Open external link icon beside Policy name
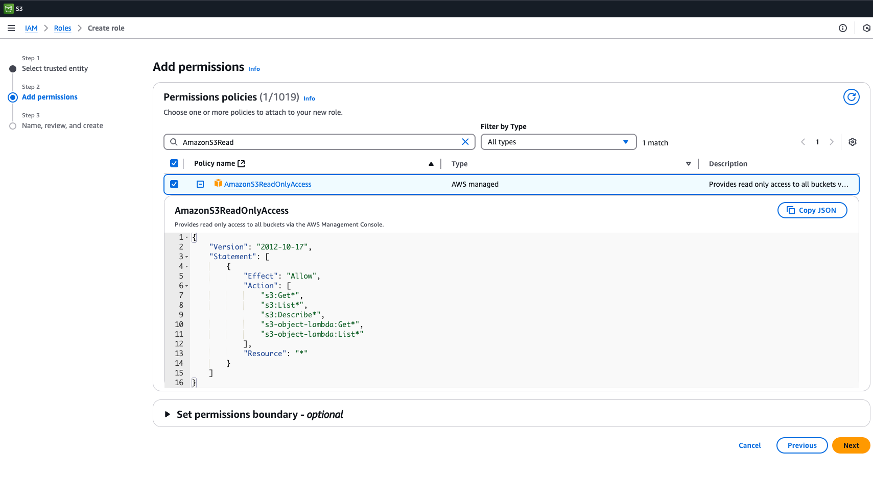873x477 pixels. click(242, 164)
